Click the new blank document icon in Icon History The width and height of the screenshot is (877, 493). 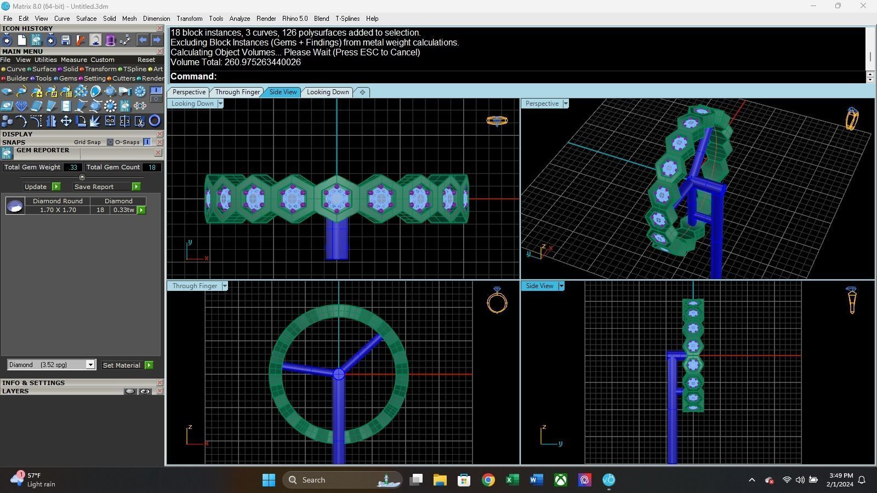pos(21,40)
